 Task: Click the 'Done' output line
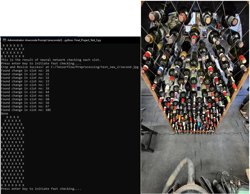(4, 114)
